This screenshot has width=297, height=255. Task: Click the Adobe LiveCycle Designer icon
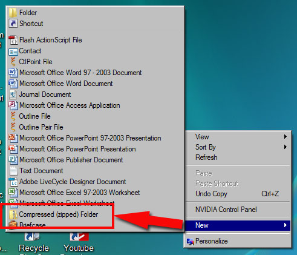click(13, 182)
